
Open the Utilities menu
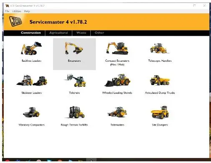point(17,11)
